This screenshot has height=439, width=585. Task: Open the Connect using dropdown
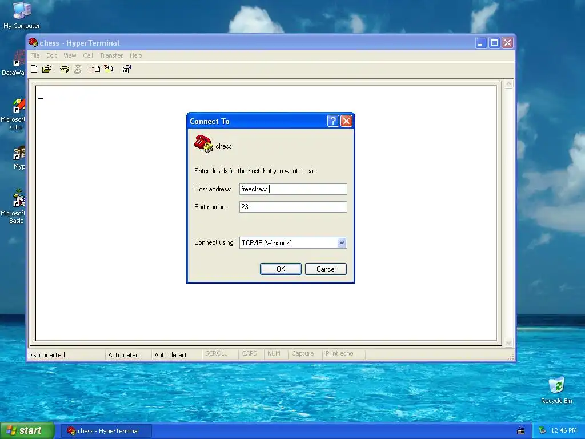tap(342, 242)
